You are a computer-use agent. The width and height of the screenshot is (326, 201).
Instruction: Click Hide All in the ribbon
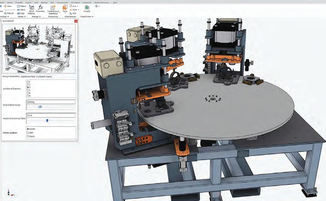[8, 13]
